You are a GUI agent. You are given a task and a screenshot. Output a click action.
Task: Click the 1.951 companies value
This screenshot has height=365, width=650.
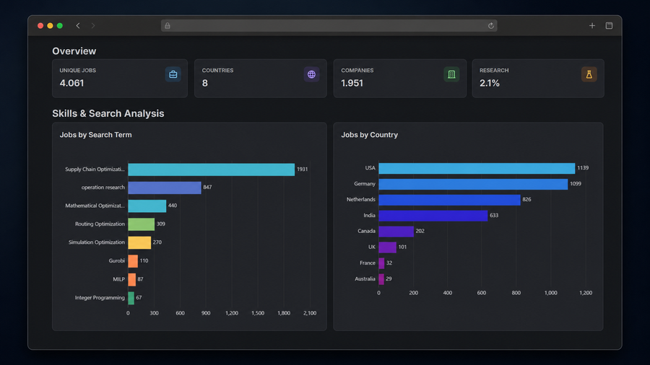point(352,83)
